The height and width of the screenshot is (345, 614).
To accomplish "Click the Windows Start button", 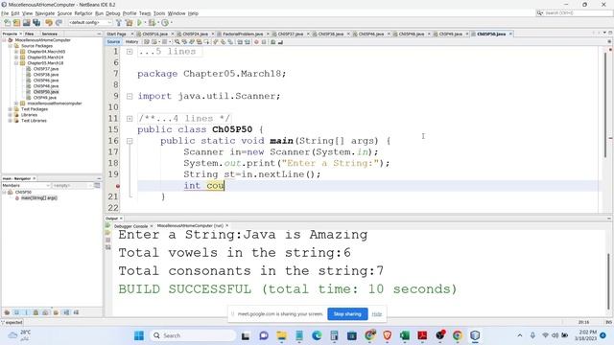I will click(x=139, y=335).
